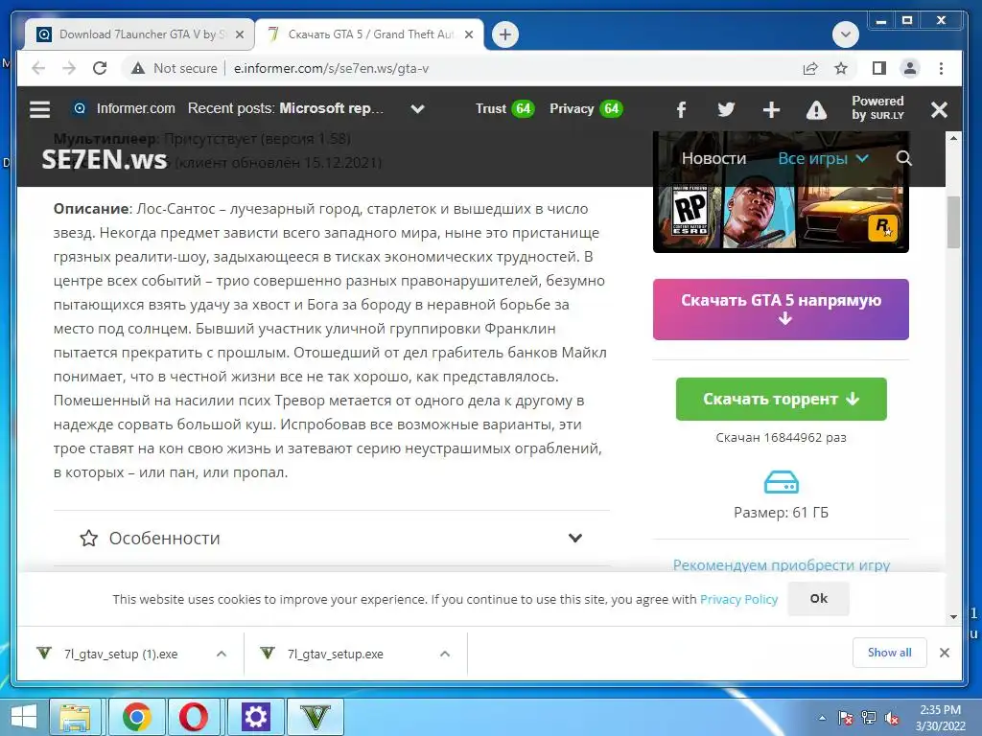Open the Powered by SUR.LY link
The image size is (982, 736).
[877, 107]
